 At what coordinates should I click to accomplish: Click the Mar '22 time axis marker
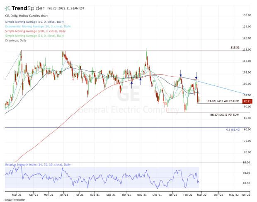coord(201,195)
